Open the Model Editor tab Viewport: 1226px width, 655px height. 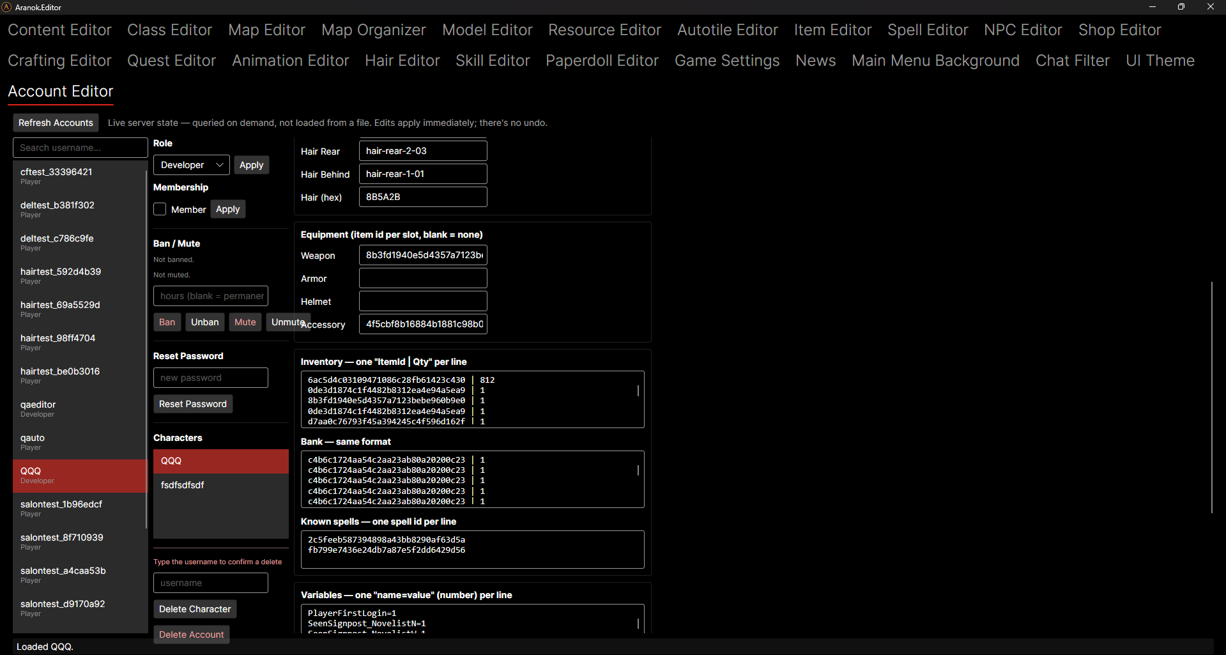487,30
